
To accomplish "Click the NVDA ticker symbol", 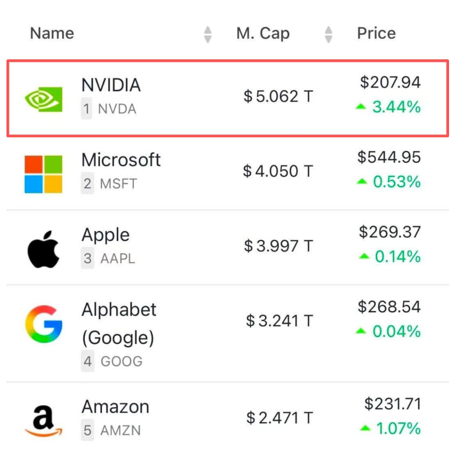I will tap(117, 109).
